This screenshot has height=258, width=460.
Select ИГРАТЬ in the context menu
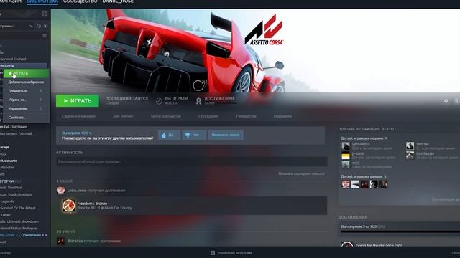click(26, 73)
